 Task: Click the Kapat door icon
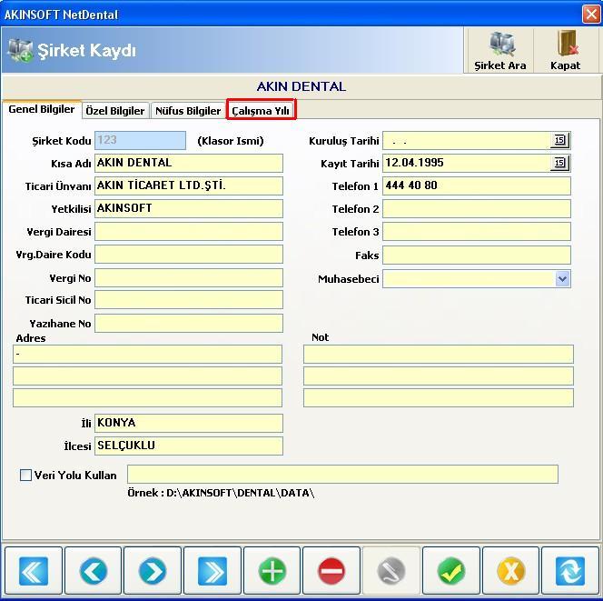pyautogui.click(x=568, y=44)
